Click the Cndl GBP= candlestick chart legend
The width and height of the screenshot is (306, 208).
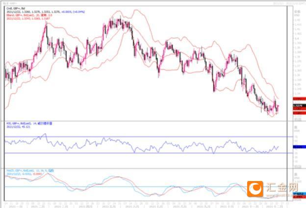click(x=16, y=9)
